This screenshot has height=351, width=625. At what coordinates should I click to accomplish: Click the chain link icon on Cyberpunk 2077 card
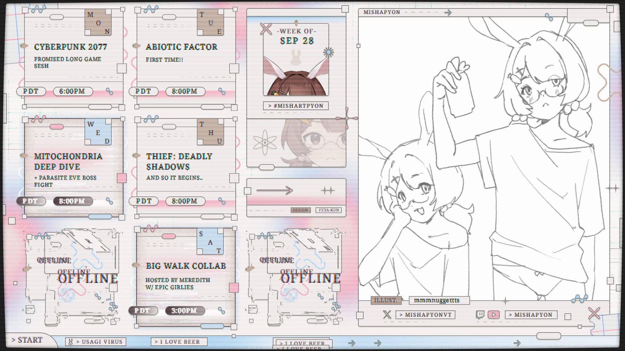tap(109, 91)
